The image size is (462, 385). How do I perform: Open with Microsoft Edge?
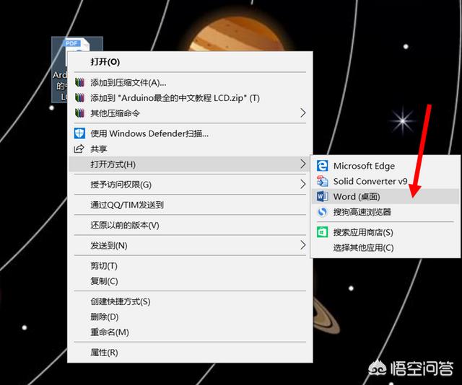pyautogui.click(x=385, y=166)
